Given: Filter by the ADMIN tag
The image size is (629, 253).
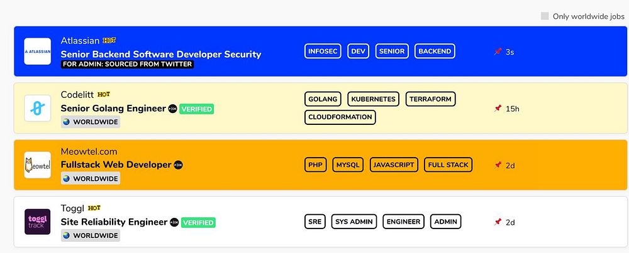Looking at the screenshot, I should pyautogui.click(x=446, y=222).
